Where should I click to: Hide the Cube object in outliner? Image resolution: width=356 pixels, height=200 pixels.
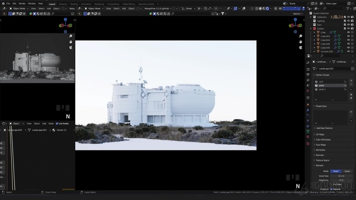(348, 33)
